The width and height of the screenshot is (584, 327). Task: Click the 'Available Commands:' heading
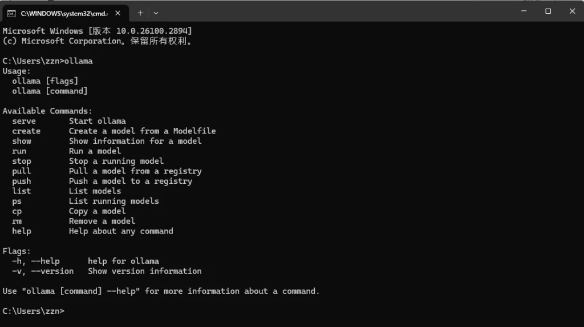coord(47,111)
